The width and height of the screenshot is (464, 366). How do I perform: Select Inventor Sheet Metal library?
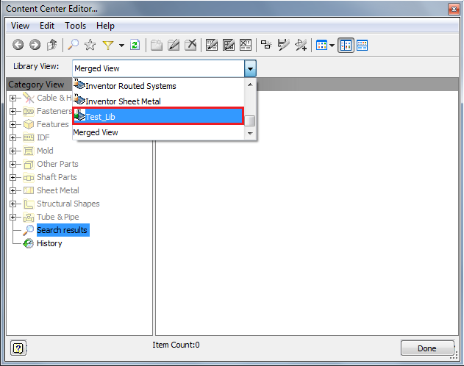pos(158,101)
